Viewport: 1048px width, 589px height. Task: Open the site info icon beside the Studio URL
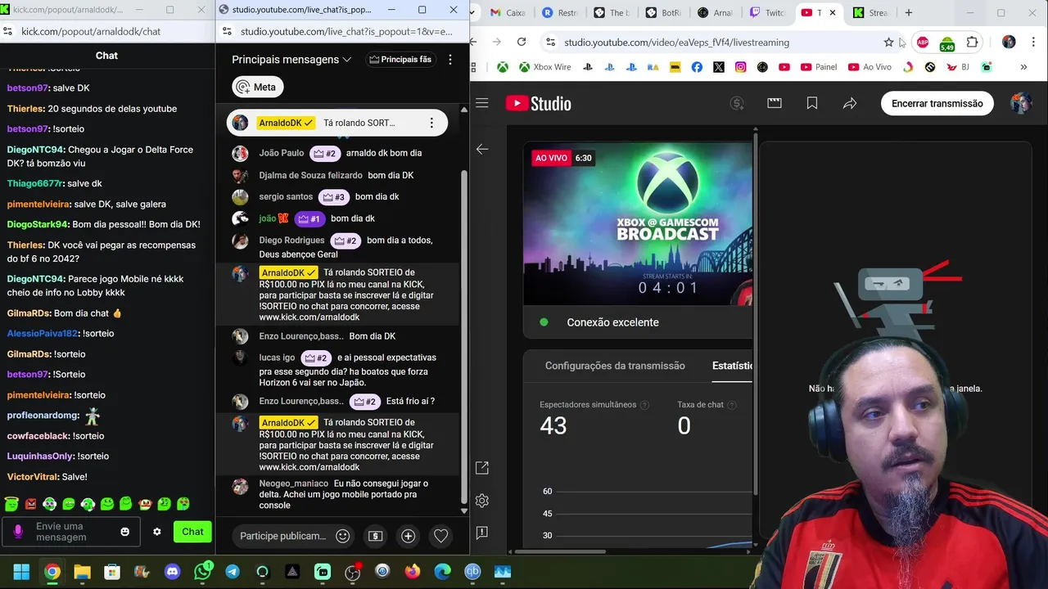click(x=550, y=43)
